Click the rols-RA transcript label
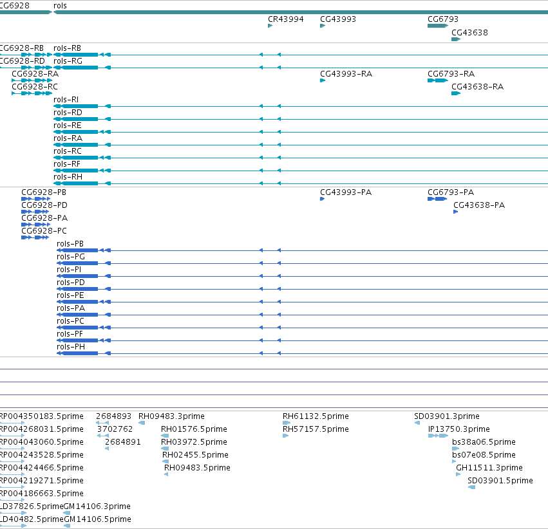This screenshot has height=529, width=548. tap(68, 138)
